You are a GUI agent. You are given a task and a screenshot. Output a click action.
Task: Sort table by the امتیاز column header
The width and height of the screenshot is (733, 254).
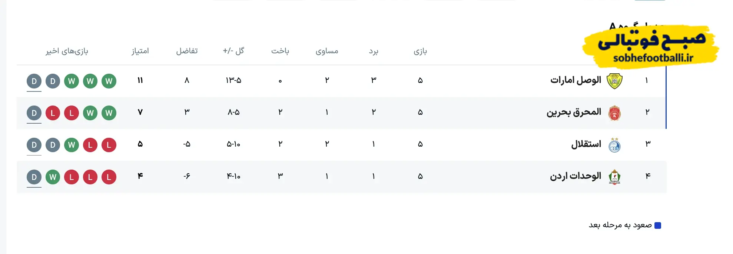140,51
